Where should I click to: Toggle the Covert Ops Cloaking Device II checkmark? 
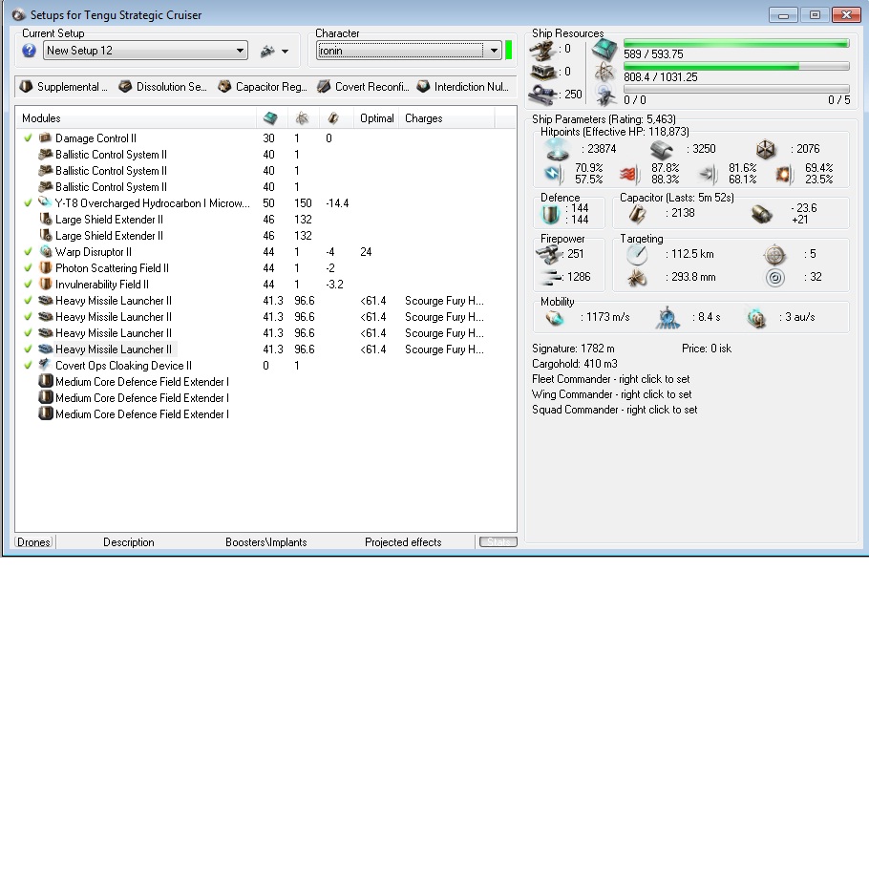click(x=28, y=365)
